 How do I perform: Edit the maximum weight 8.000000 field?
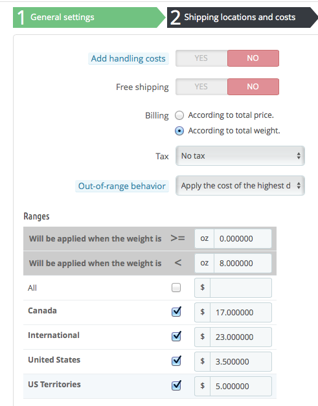[243, 263]
